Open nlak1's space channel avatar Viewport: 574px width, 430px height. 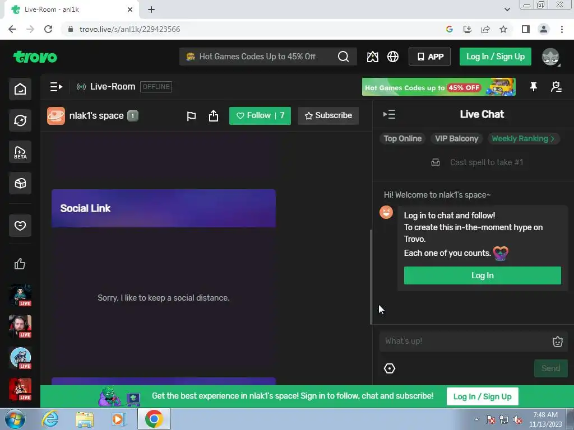(x=56, y=116)
